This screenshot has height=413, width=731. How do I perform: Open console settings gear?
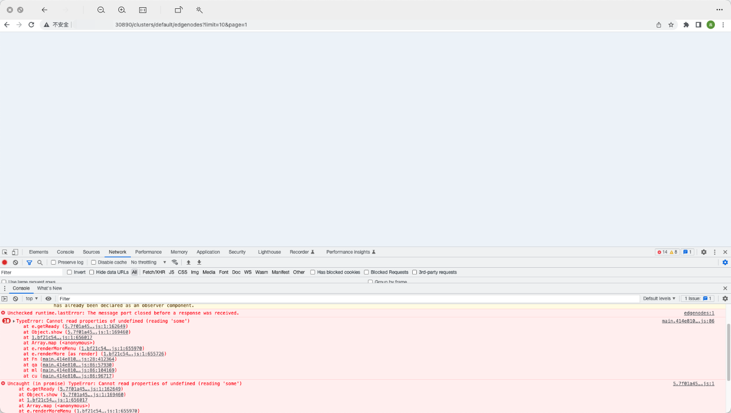725,299
